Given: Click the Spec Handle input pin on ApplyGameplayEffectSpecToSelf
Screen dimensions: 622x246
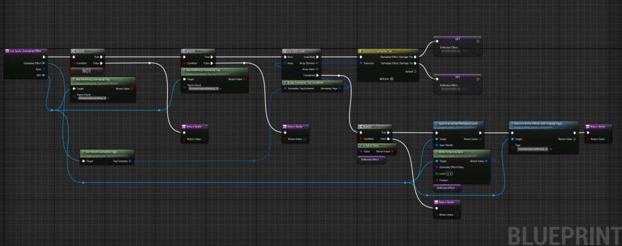Looking at the screenshot, I should 437,143.
